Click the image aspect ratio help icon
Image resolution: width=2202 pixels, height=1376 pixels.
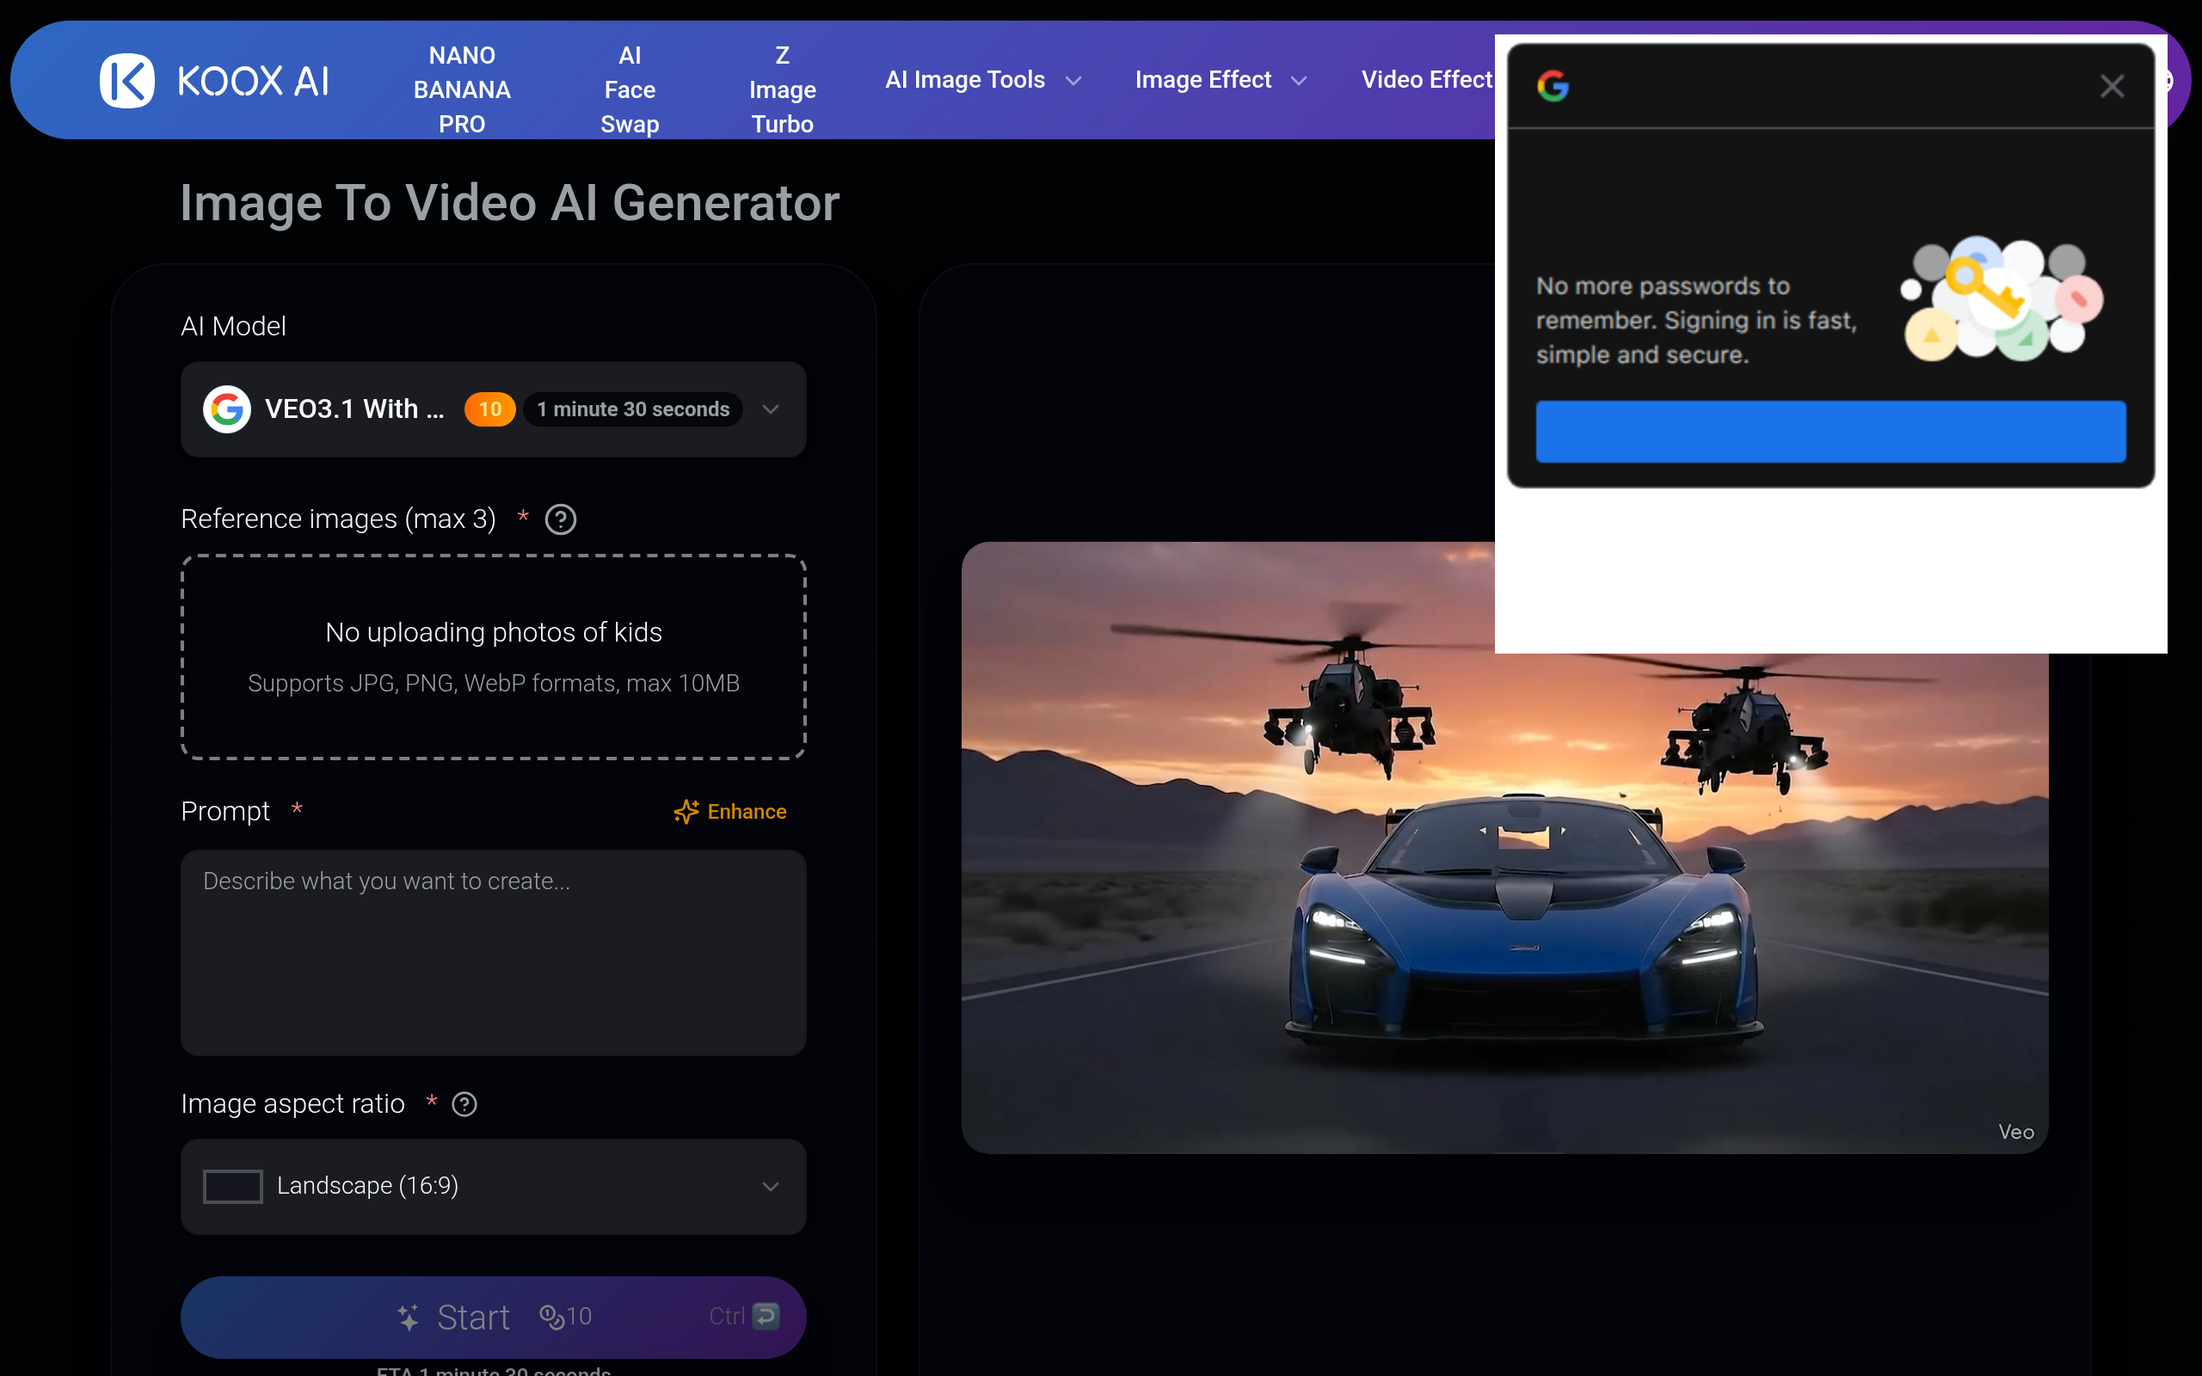(x=464, y=1104)
